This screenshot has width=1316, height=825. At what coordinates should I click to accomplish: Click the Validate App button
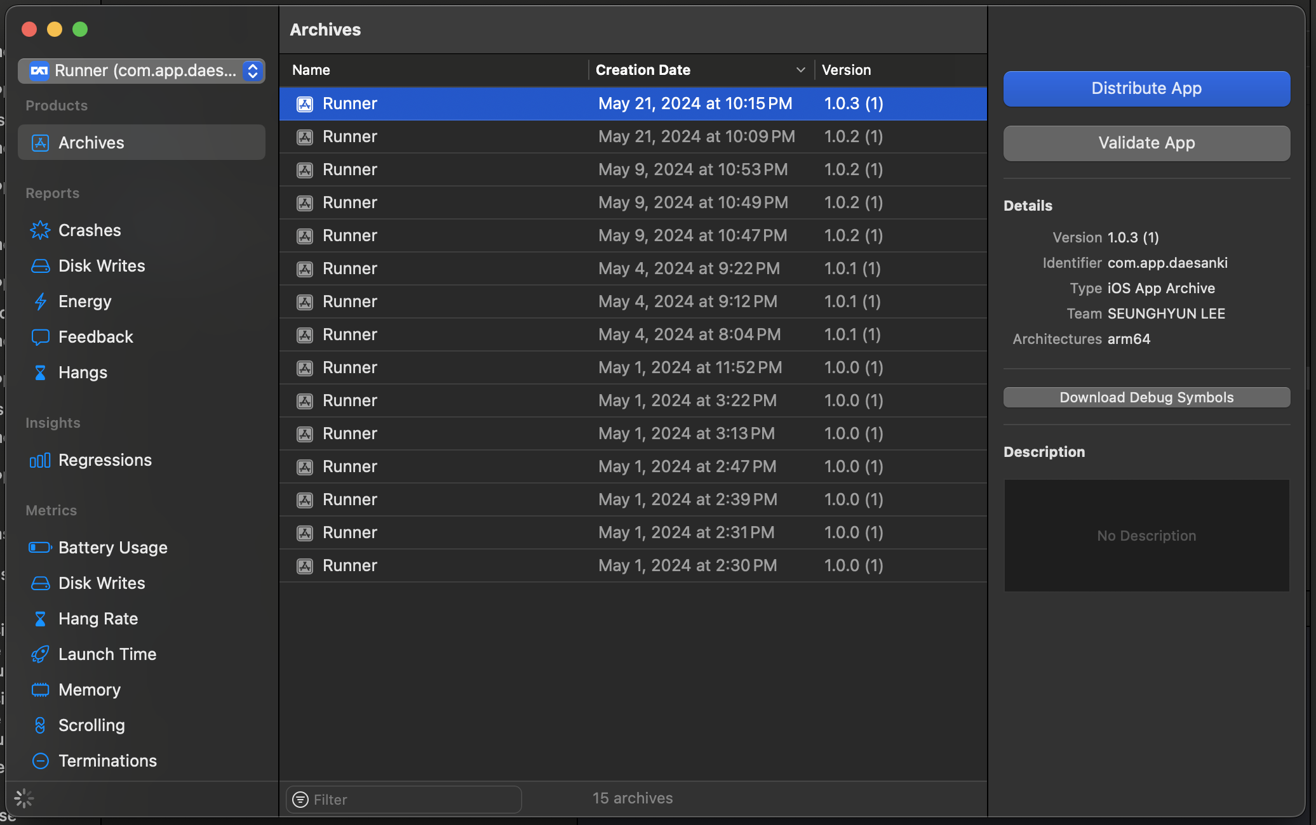[x=1146, y=143]
